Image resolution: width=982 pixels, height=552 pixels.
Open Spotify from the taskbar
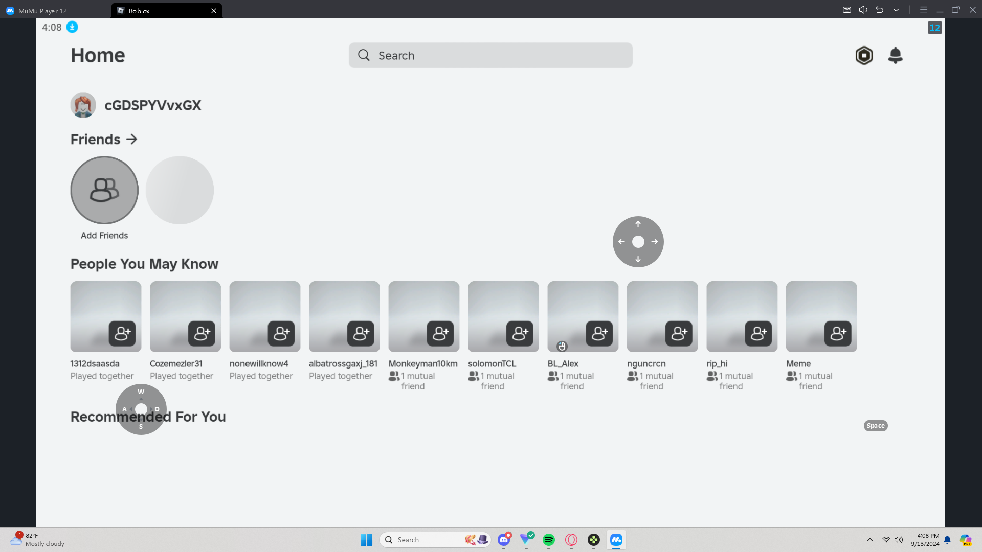point(549,540)
